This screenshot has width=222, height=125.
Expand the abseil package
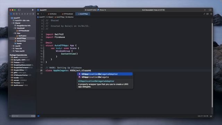coord(10,57)
